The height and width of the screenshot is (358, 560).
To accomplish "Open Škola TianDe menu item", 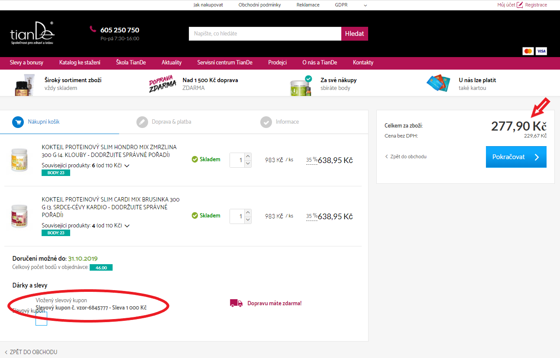I will (x=131, y=63).
